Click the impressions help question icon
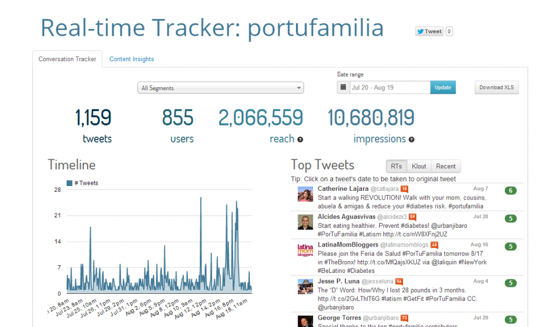Viewport: 550px width, 327px height. pos(411,140)
